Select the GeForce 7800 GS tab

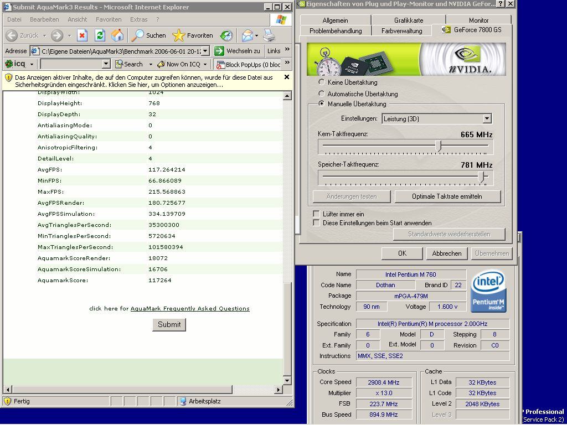472,30
